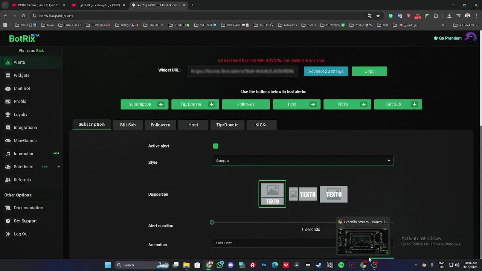This screenshot has height=271, width=482.
Task: Test a Followers alert
Action: pyautogui.click(x=246, y=104)
